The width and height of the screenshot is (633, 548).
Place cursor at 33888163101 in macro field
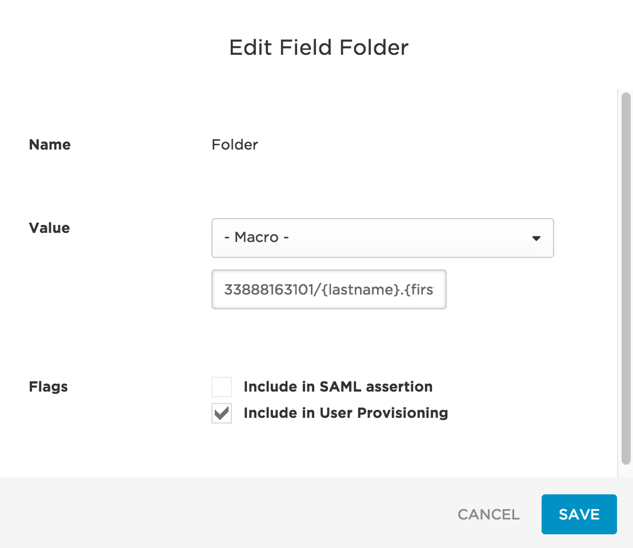tap(269, 289)
